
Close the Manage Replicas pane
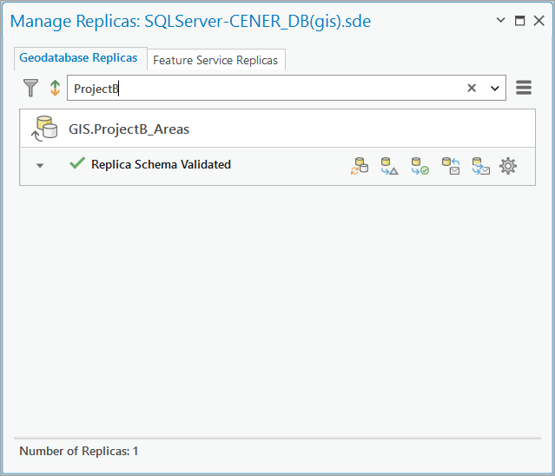coord(538,21)
